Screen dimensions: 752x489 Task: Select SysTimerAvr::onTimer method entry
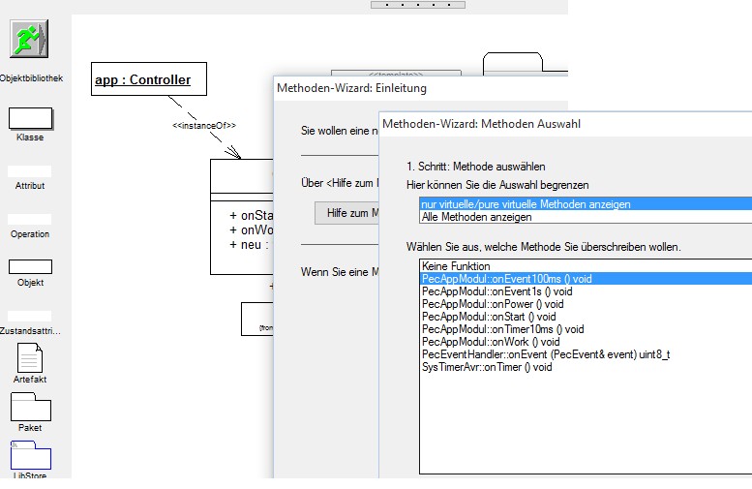click(487, 367)
